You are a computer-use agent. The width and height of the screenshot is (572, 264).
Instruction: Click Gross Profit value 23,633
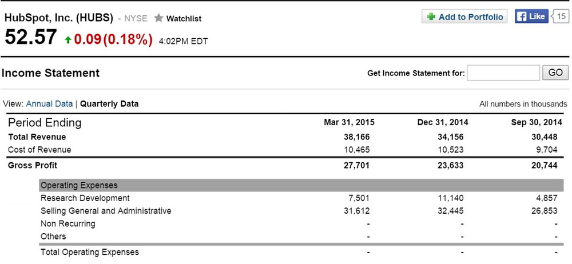pos(450,166)
